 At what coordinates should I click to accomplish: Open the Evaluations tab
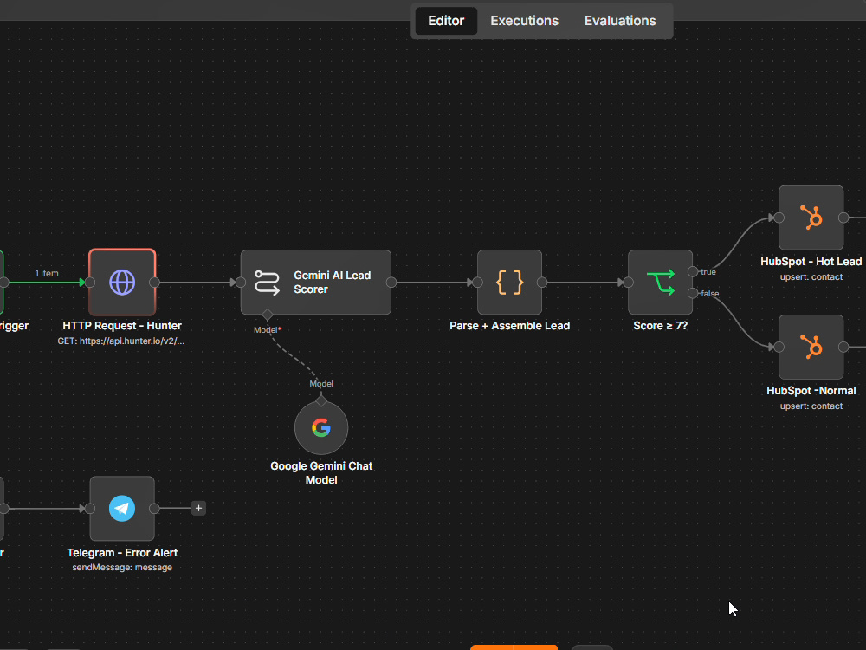pos(620,21)
